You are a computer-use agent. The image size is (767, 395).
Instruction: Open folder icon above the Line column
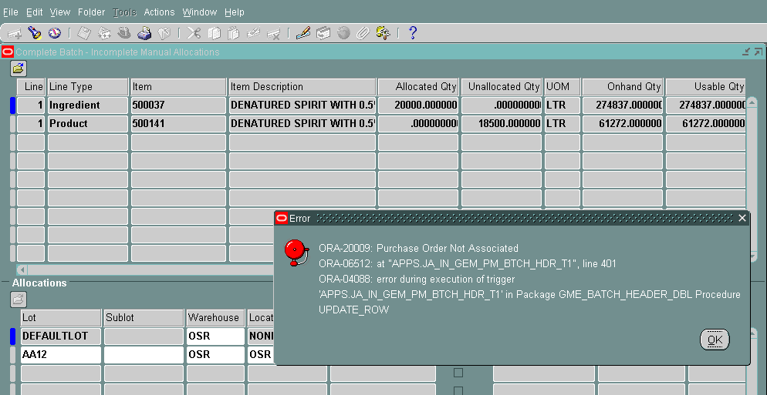(19, 69)
